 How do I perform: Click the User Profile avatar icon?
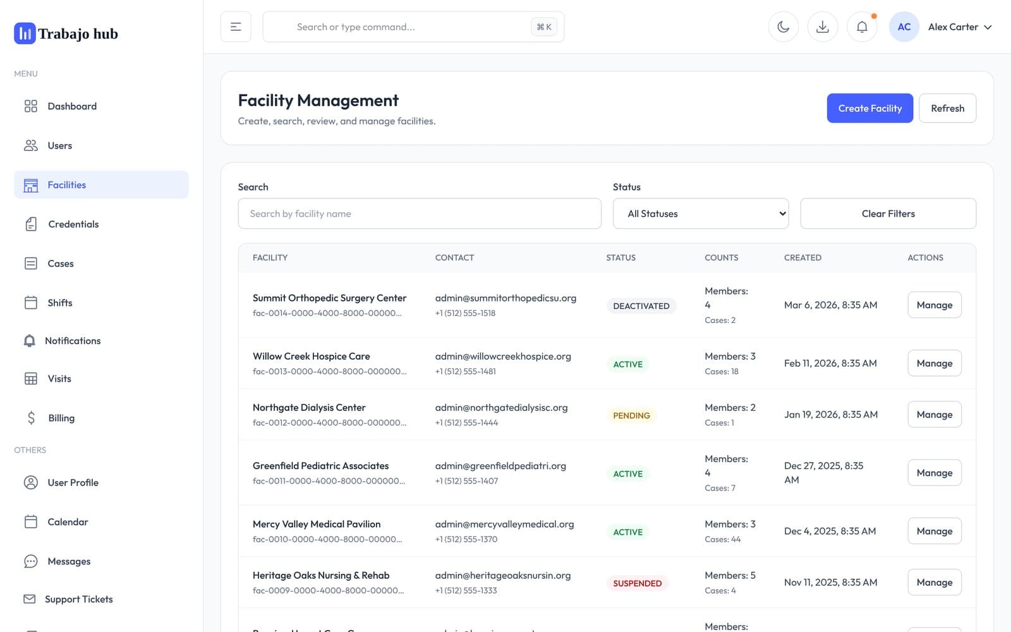point(30,483)
